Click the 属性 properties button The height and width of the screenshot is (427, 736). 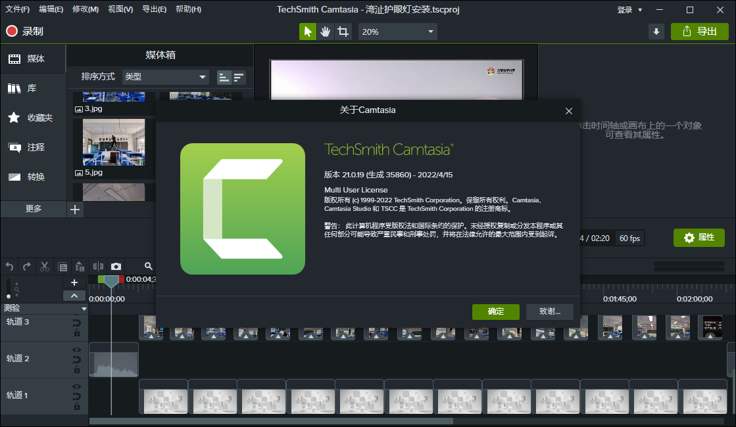699,238
